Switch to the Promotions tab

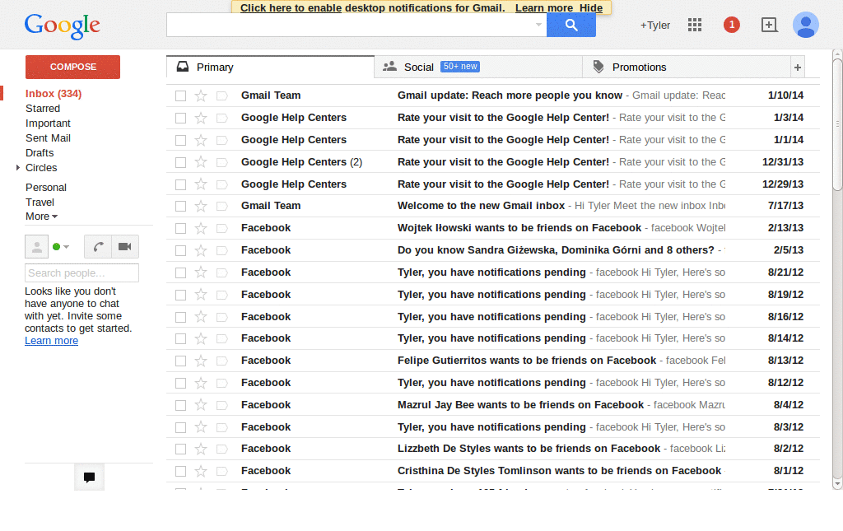[x=687, y=68]
